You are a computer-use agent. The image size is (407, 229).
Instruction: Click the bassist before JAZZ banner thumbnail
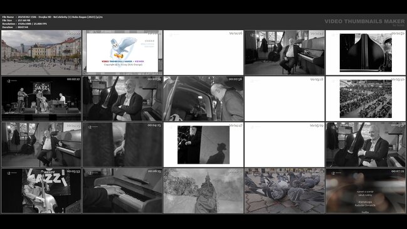41,191
